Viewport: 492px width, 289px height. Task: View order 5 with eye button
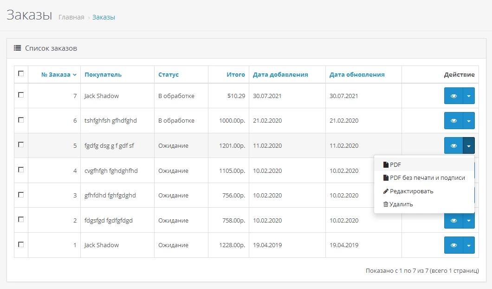tap(453, 146)
